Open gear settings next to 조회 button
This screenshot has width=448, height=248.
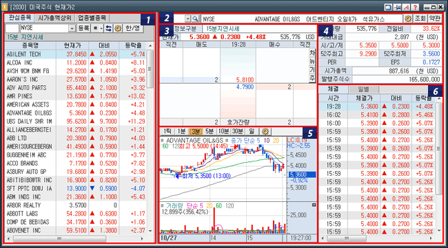point(408,19)
